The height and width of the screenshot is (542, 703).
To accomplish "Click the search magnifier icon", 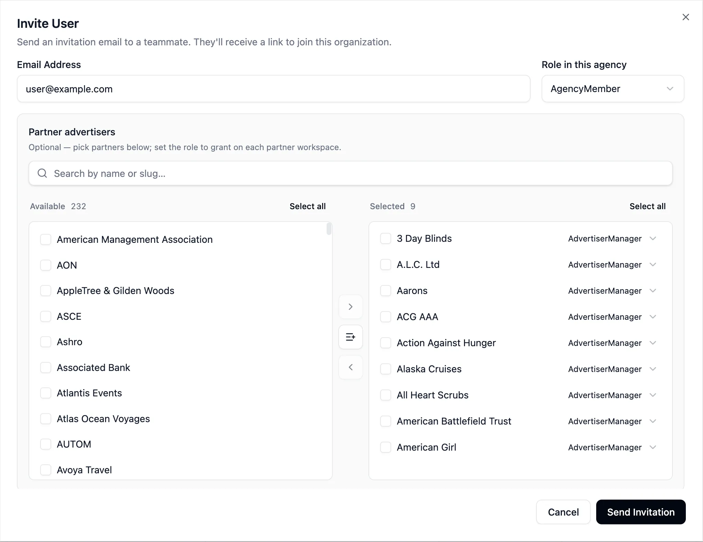I will click(x=42, y=173).
